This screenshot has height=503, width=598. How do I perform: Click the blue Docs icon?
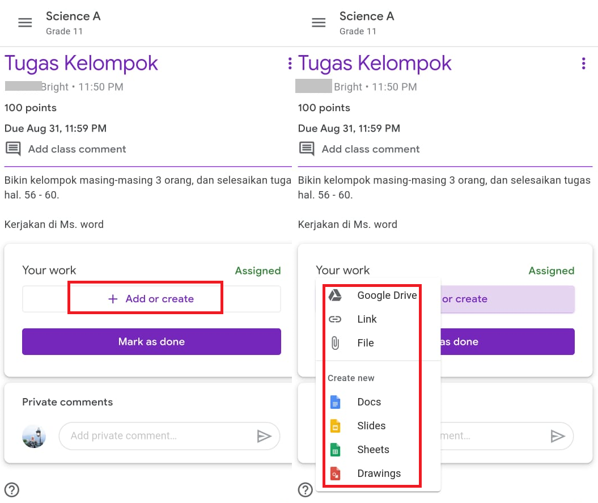click(335, 402)
